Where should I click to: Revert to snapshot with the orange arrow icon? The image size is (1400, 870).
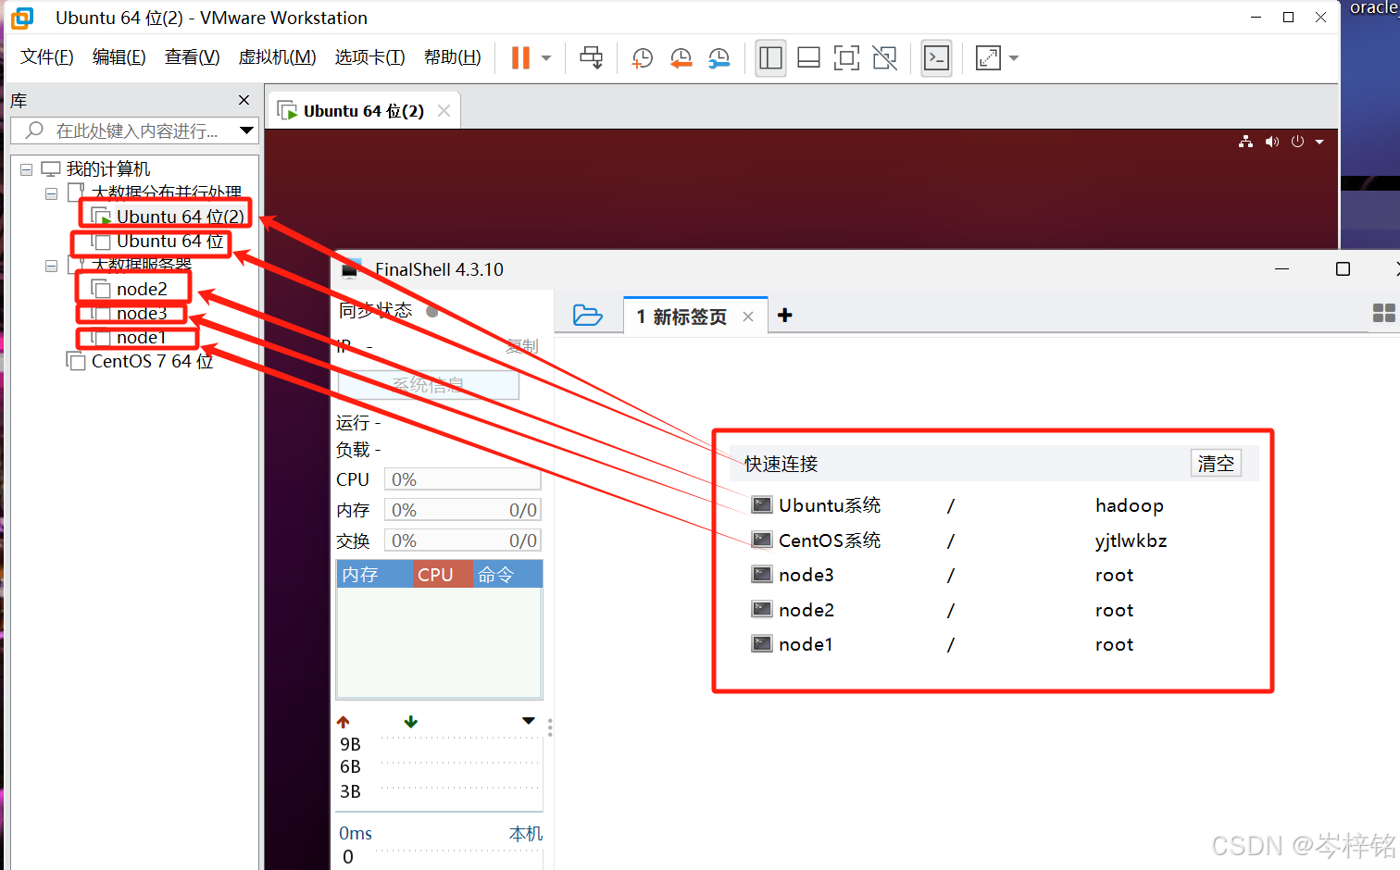681,58
